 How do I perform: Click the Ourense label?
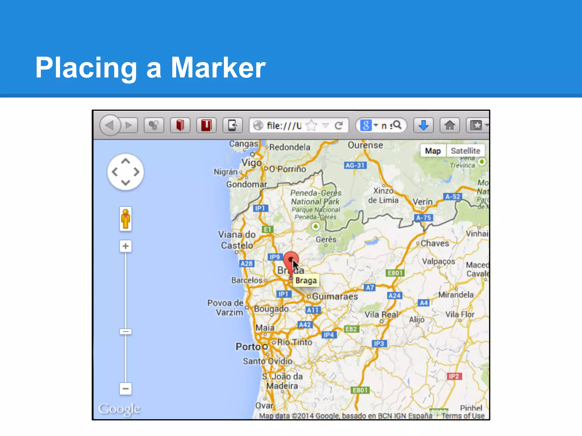(365, 145)
